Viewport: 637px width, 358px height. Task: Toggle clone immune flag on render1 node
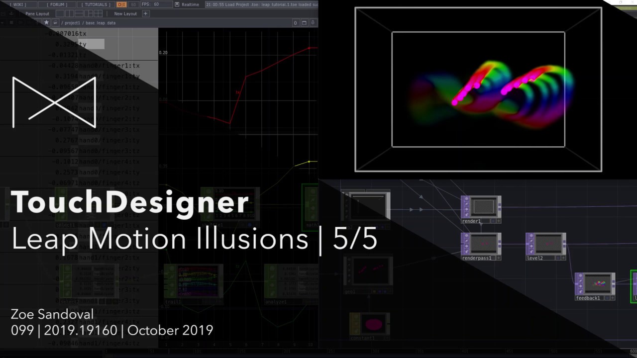tap(466, 204)
